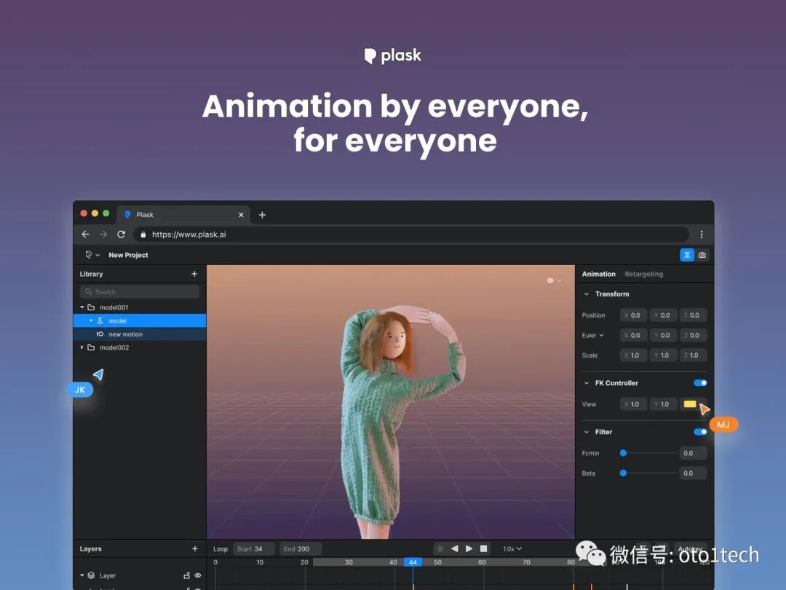Click the motion icon beside new motion

100,334
